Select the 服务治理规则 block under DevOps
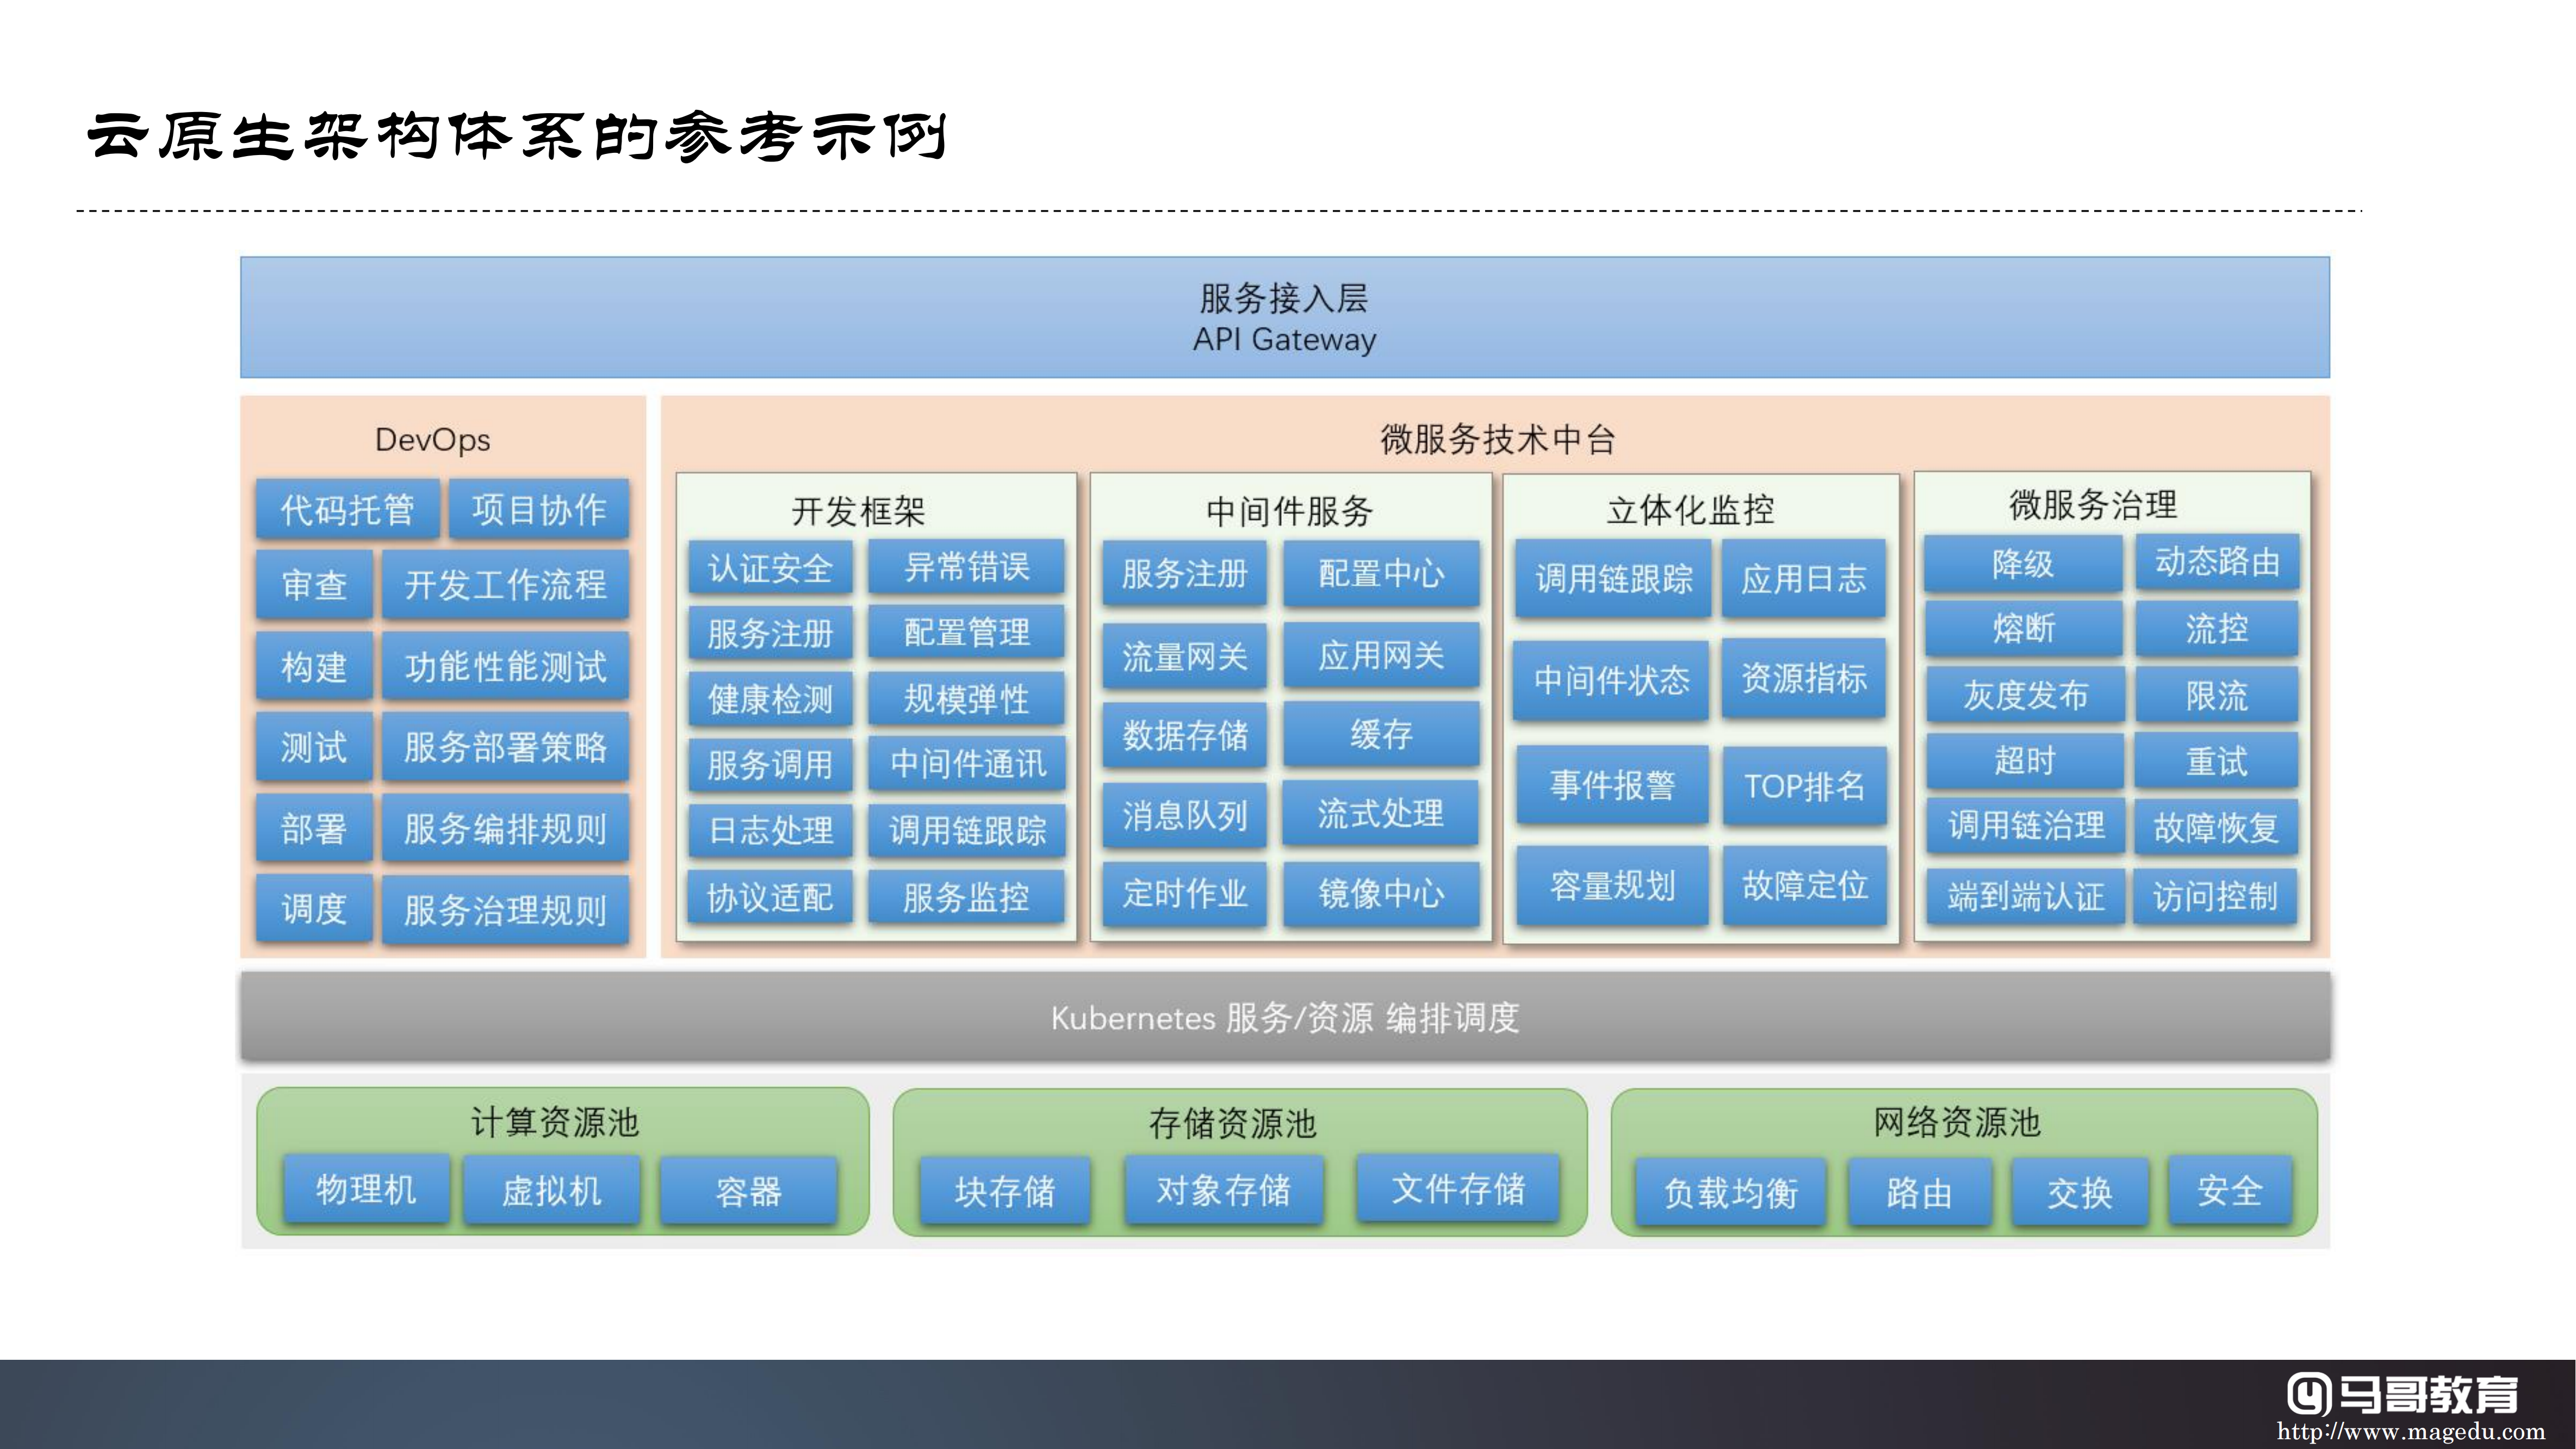Image resolution: width=2576 pixels, height=1449 pixels. pyautogui.click(x=505, y=910)
